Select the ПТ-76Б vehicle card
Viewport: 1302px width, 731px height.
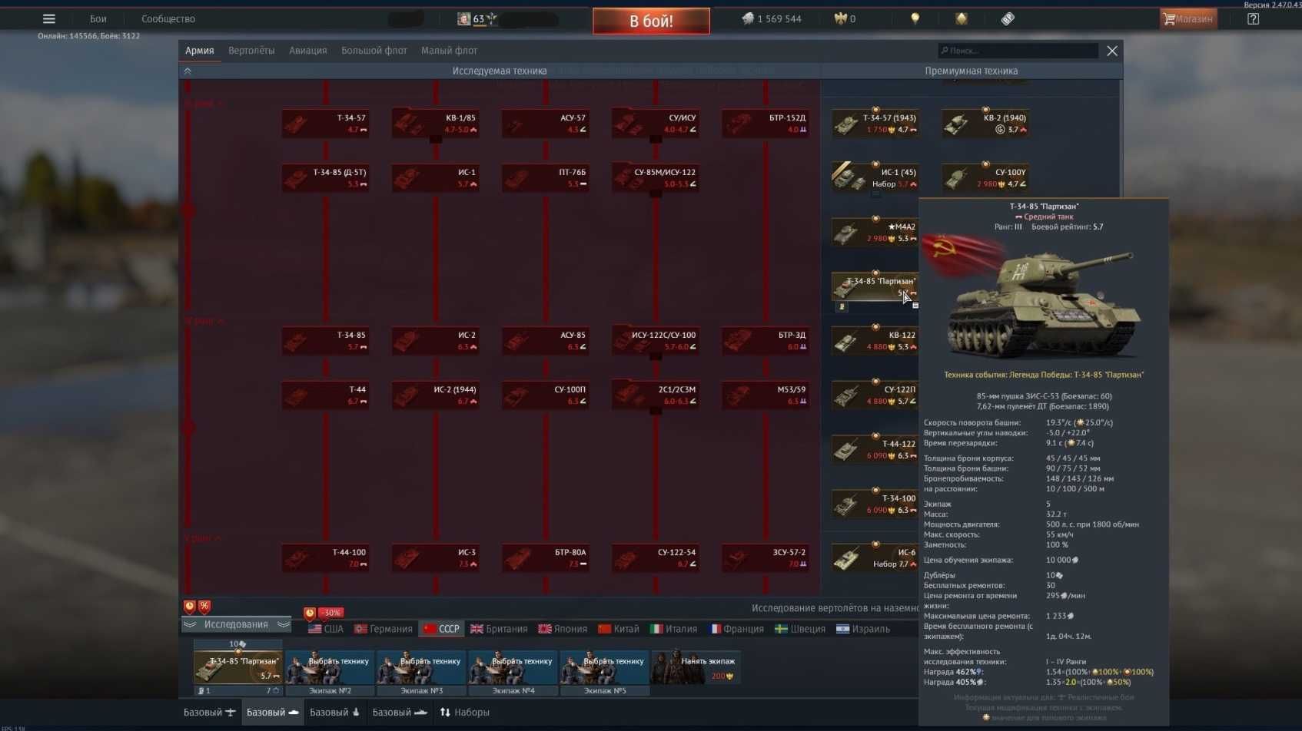pyautogui.click(x=545, y=178)
